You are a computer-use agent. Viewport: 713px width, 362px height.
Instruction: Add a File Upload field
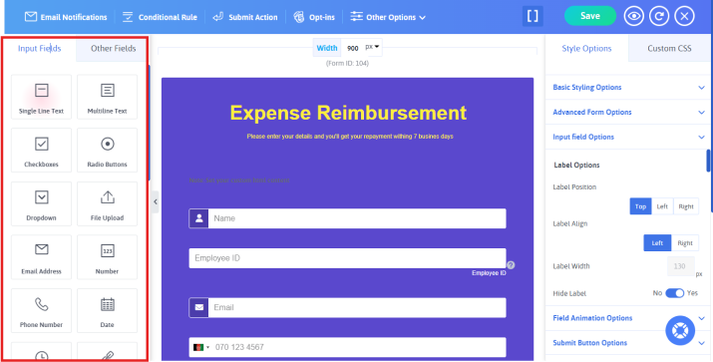[x=107, y=203]
